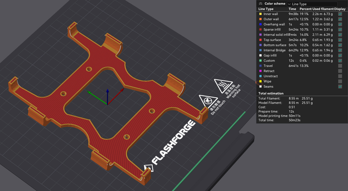The height and width of the screenshot is (191, 348).
Task: Click the Retract magenta legend icon
Action: click(x=261, y=71)
